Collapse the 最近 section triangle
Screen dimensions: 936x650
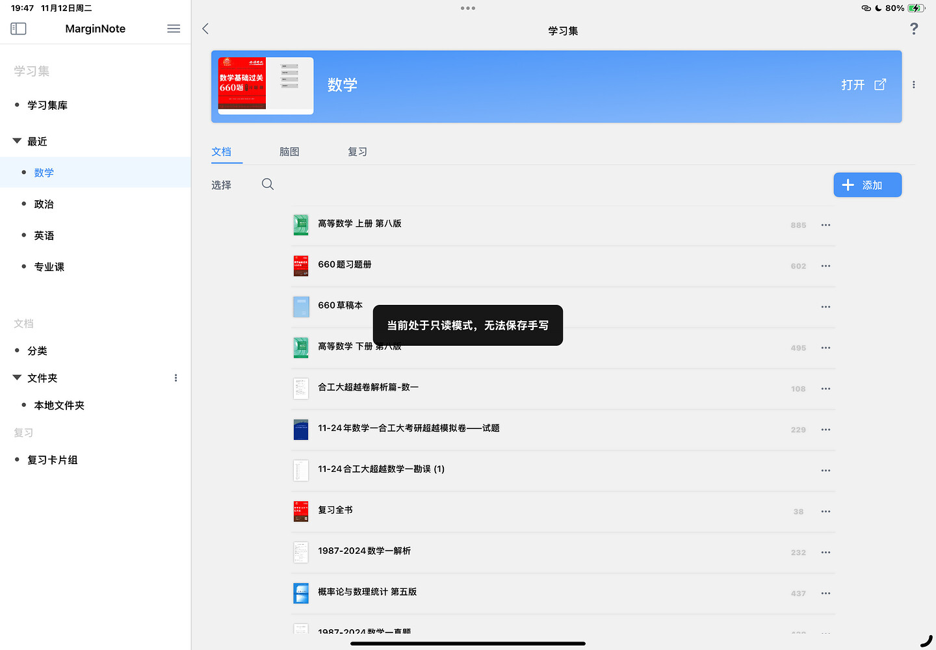click(17, 141)
